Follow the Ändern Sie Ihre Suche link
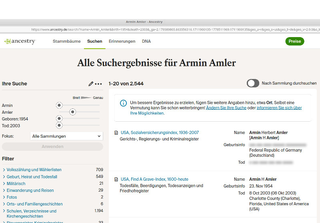 pyautogui.click(x=226, y=108)
